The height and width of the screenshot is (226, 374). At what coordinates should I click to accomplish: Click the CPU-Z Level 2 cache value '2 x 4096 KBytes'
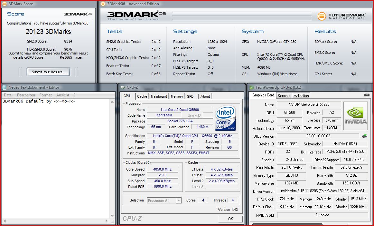tap(221, 181)
